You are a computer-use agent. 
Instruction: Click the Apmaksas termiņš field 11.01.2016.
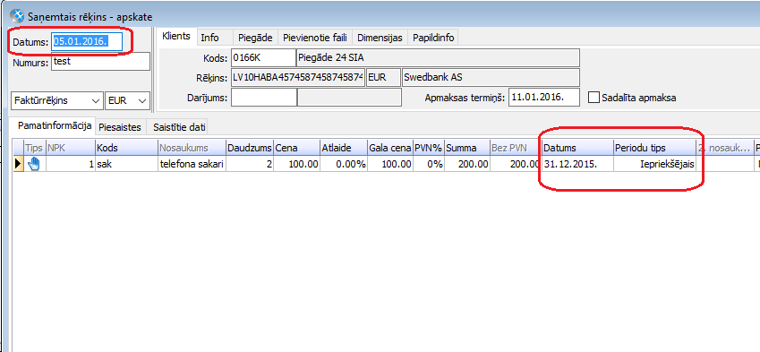click(x=544, y=97)
